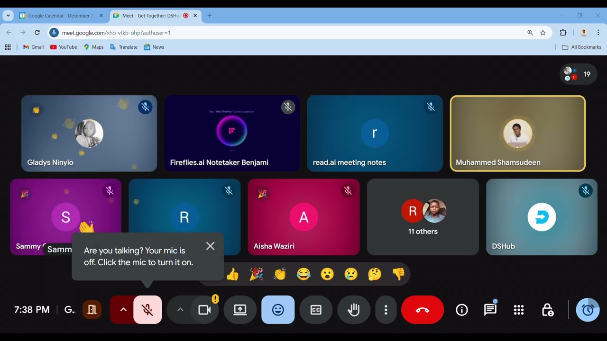Switch to the Google Calendar tab
607x341 pixels.
pyautogui.click(x=62, y=16)
